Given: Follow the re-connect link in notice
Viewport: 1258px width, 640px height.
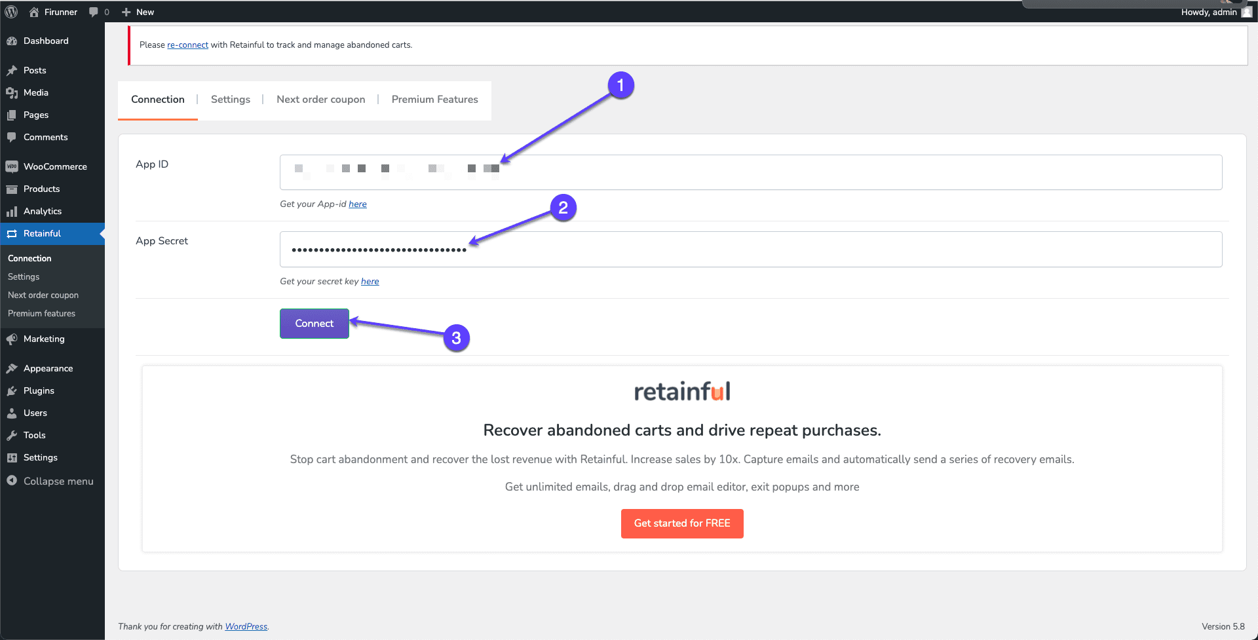Looking at the screenshot, I should point(187,45).
